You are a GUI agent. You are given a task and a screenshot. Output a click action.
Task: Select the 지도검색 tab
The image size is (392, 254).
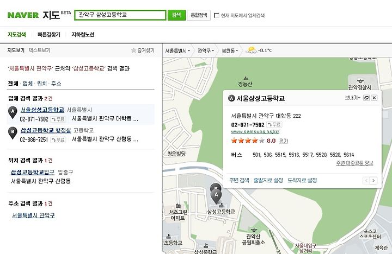coord(17,34)
